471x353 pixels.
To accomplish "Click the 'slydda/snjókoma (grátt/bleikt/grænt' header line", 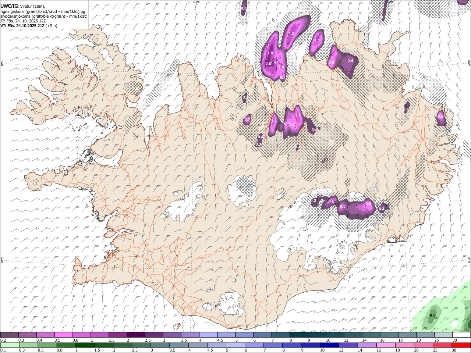I will tap(44, 16).
